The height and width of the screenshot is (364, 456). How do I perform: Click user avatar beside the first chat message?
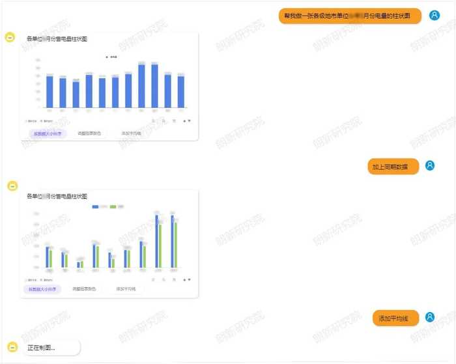click(x=435, y=15)
